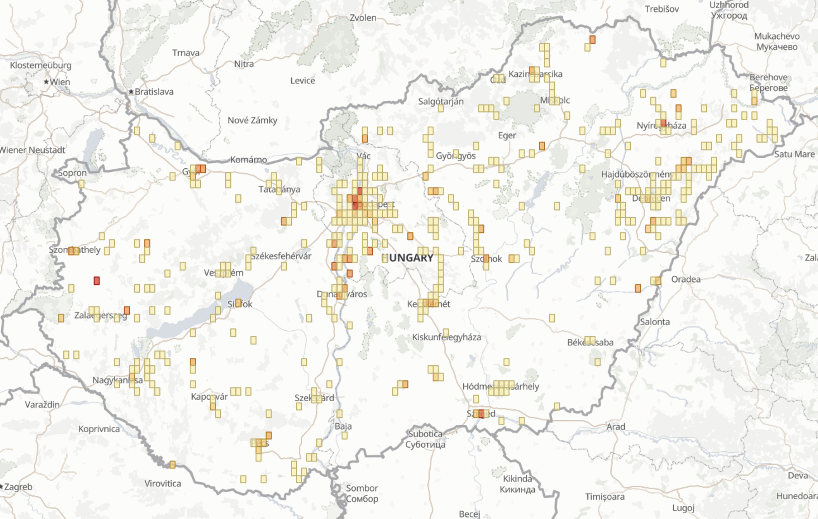Click the Bratislava capital star marker
Viewport: 818px width, 519px height.
131,91
